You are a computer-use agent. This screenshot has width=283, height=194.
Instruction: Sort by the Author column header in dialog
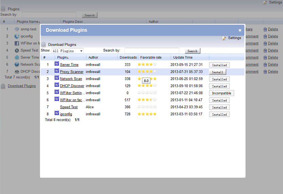point(93,57)
